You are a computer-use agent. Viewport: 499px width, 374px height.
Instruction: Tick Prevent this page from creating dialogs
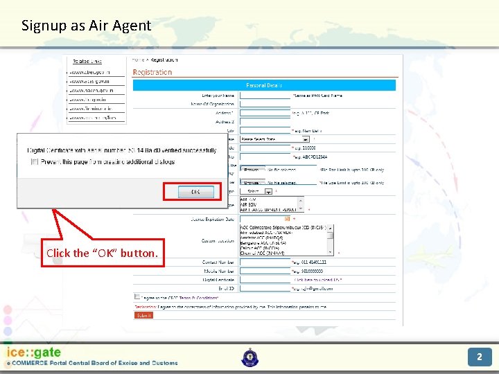(x=35, y=162)
